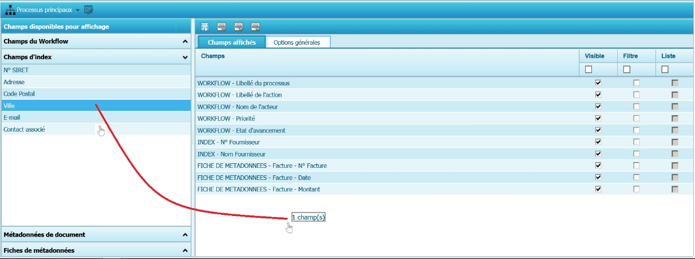Switch to the Options générales tab
This screenshot has width=695, height=259.
pos(297,42)
